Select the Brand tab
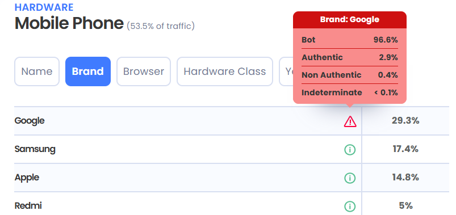The image size is (456, 215). coord(88,71)
